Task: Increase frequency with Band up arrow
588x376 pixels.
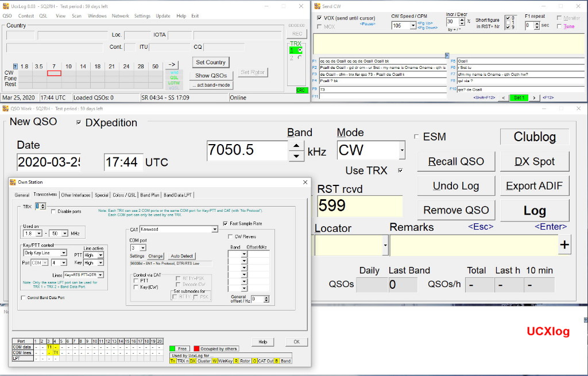Action: [296, 146]
